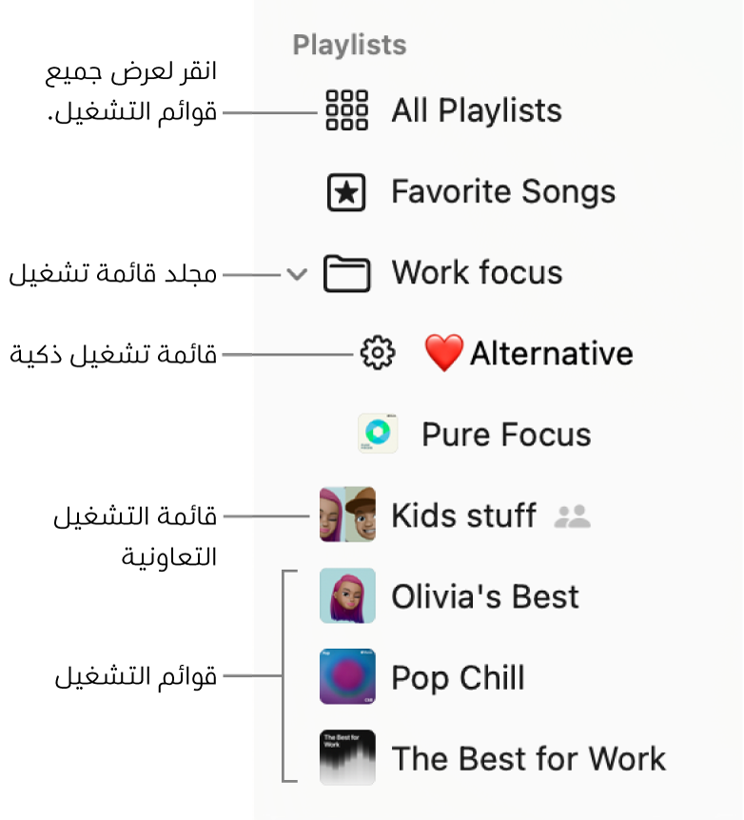Click the Playlists section header

pyautogui.click(x=349, y=45)
